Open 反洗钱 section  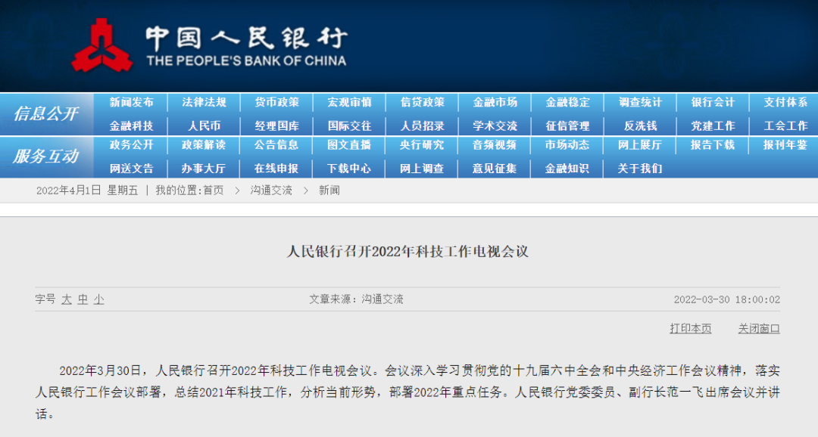(x=640, y=126)
